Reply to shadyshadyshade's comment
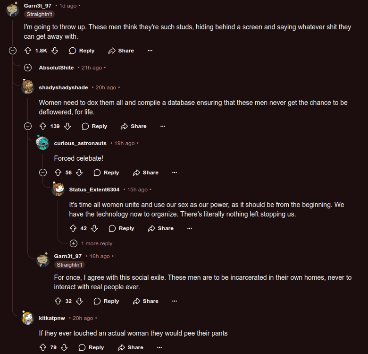368x354 pixels. (x=94, y=126)
